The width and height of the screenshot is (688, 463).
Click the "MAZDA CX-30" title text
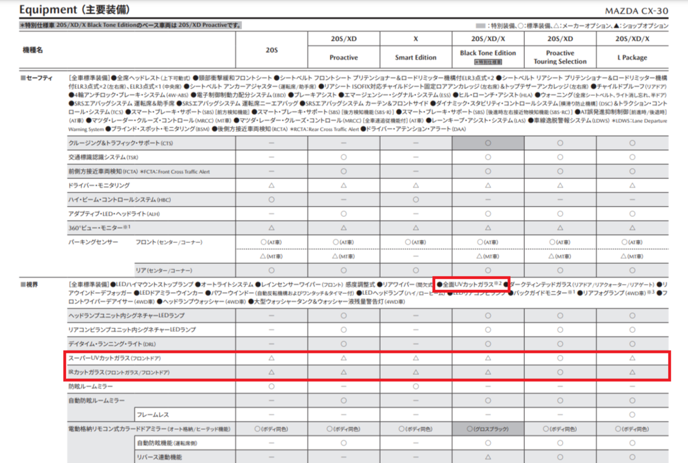(636, 11)
